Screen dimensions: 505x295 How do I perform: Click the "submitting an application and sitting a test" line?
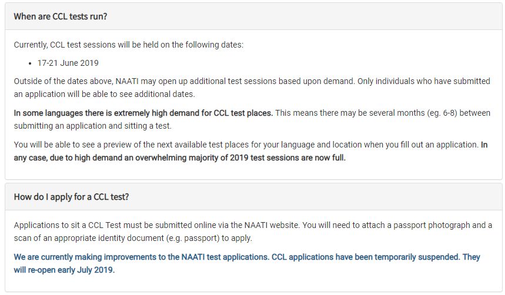(x=94, y=126)
